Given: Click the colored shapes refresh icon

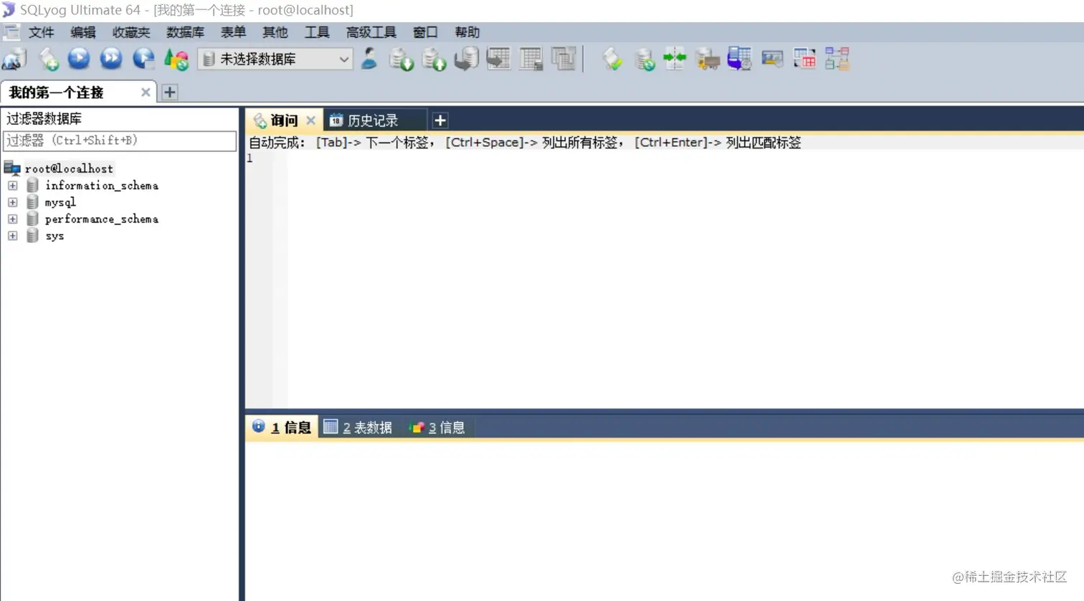Looking at the screenshot, I should click(176, 59).
